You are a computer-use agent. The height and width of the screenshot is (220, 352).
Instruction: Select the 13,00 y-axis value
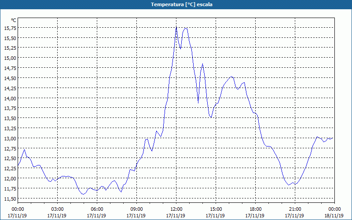coord(10,139)
